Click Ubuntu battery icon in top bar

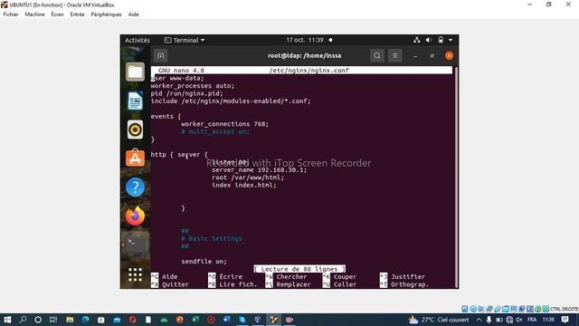click(x=441, y=40)
